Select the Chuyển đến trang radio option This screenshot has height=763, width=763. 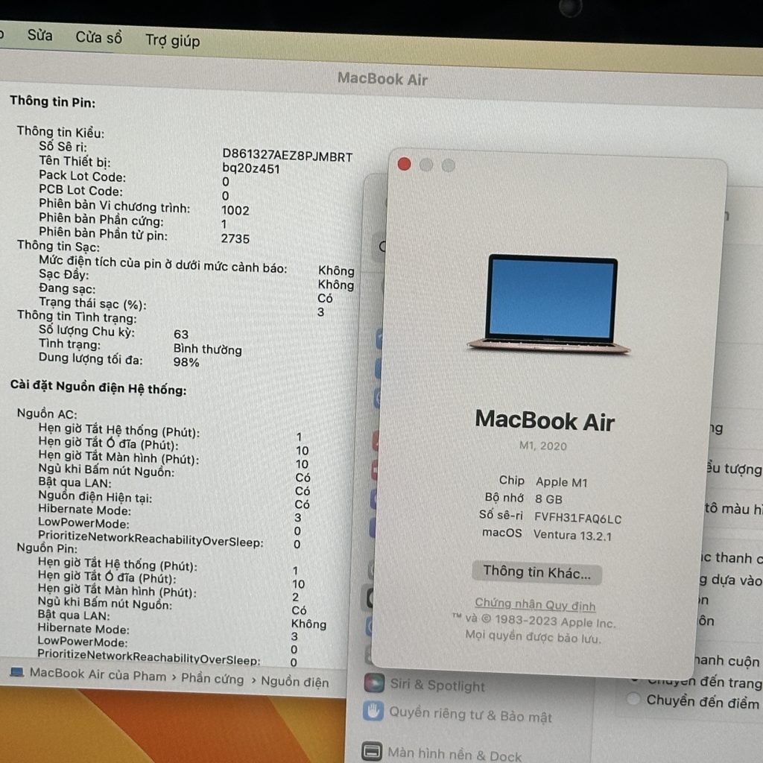634,679
